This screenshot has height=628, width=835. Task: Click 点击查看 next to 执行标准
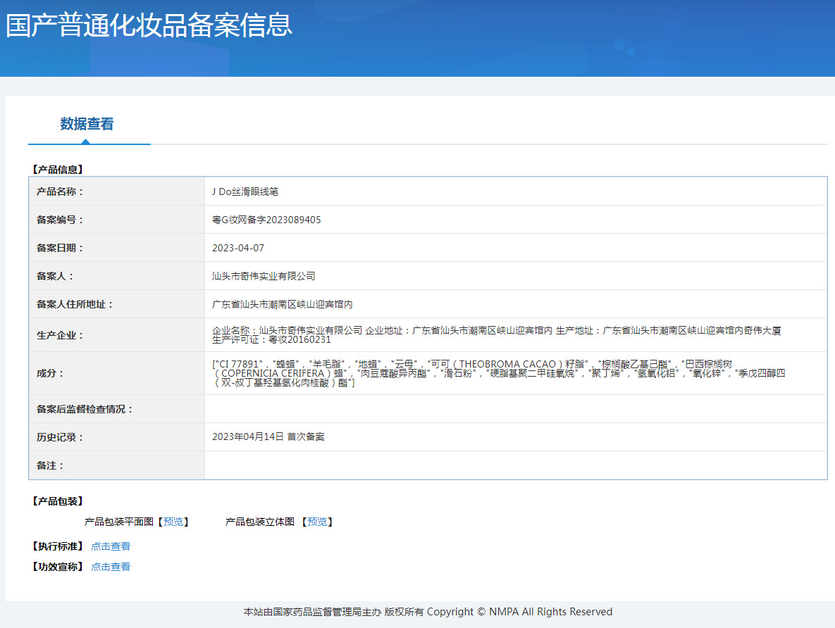[111, 546]
